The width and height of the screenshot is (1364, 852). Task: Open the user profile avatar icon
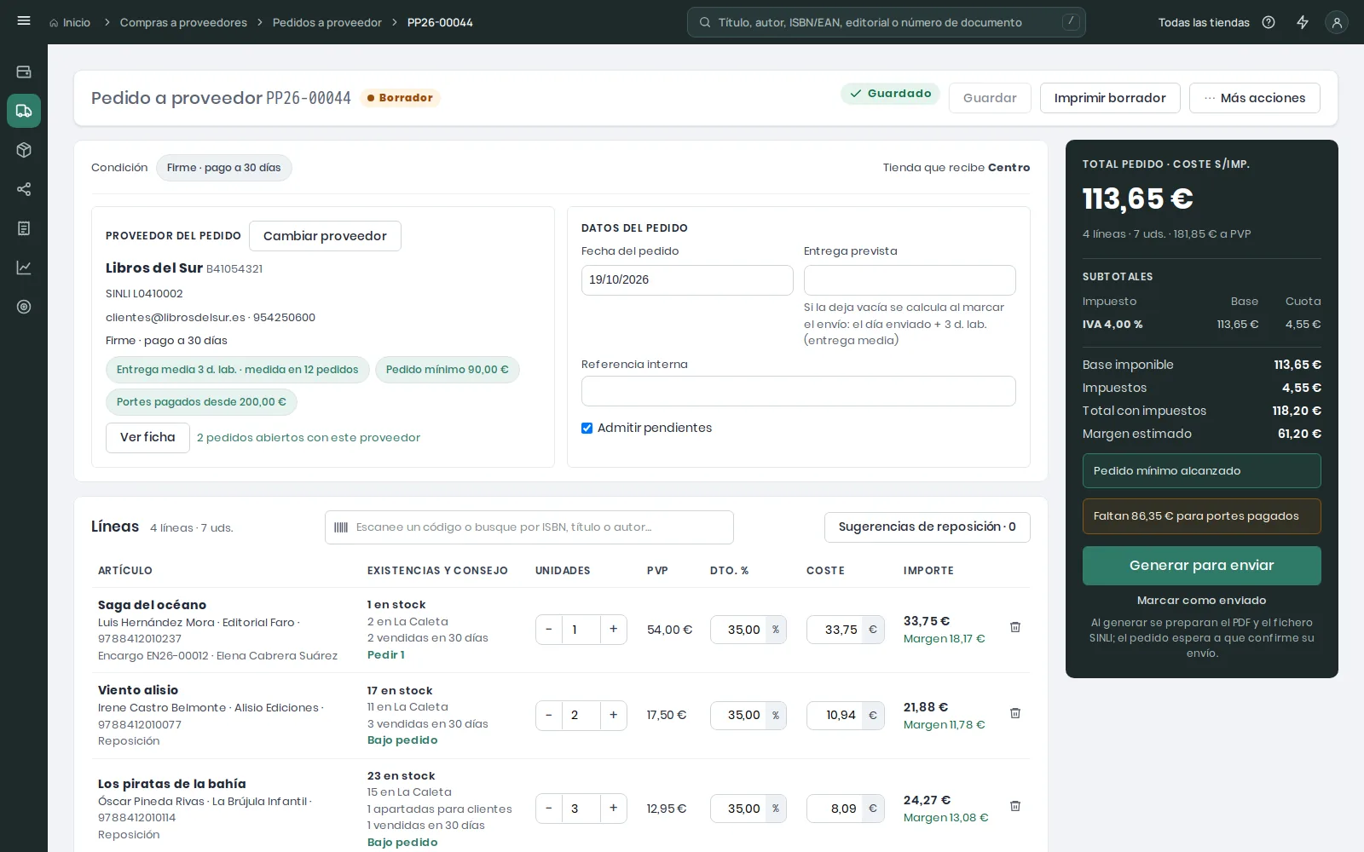pyautogui.click(x=1337, y=22)
